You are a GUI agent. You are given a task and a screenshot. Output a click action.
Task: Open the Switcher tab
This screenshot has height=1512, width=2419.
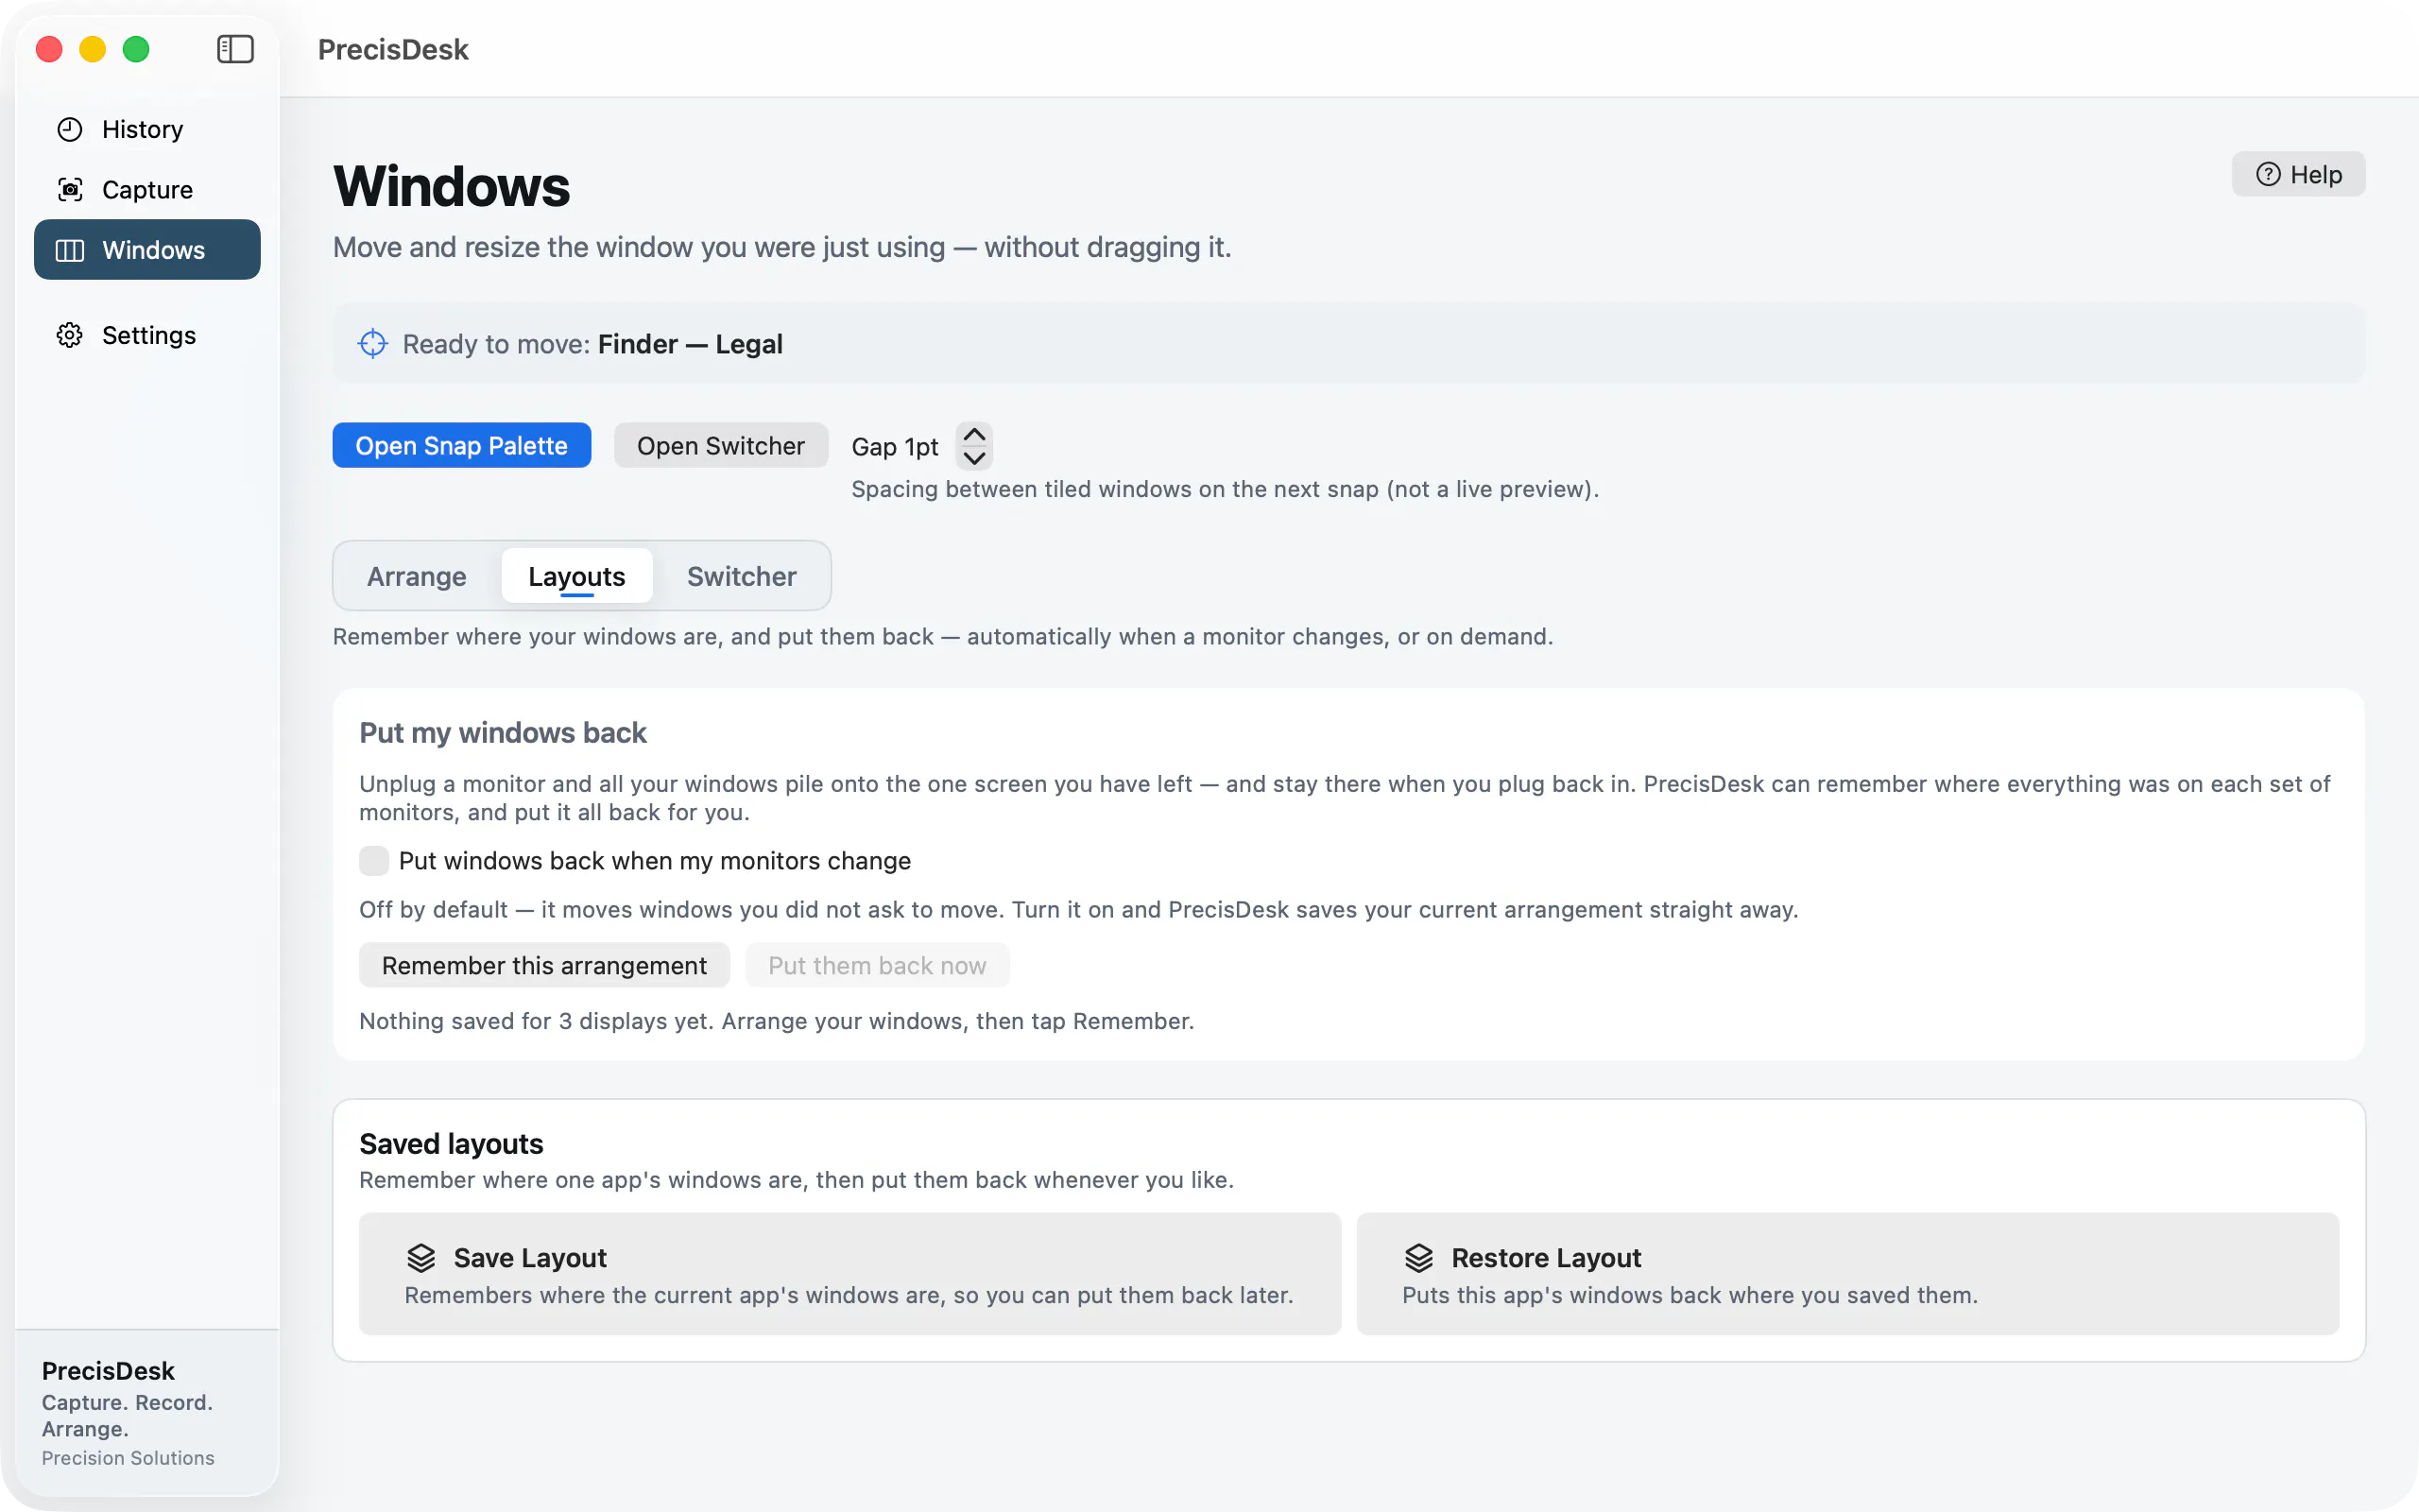(742, 576)
